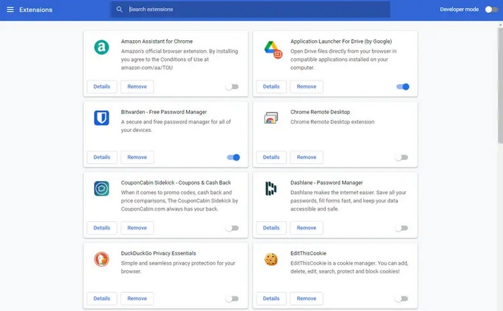Remove Bitwarden extension

[137, 157]
